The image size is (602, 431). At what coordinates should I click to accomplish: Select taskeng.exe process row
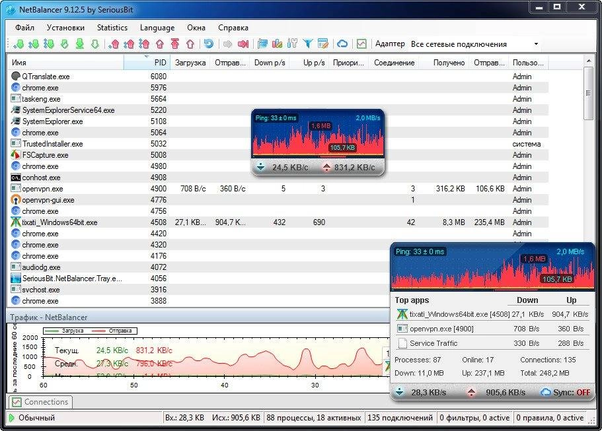278,98
